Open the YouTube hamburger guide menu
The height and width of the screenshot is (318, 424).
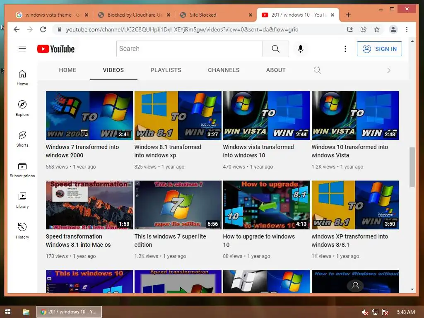click(22, 49)
